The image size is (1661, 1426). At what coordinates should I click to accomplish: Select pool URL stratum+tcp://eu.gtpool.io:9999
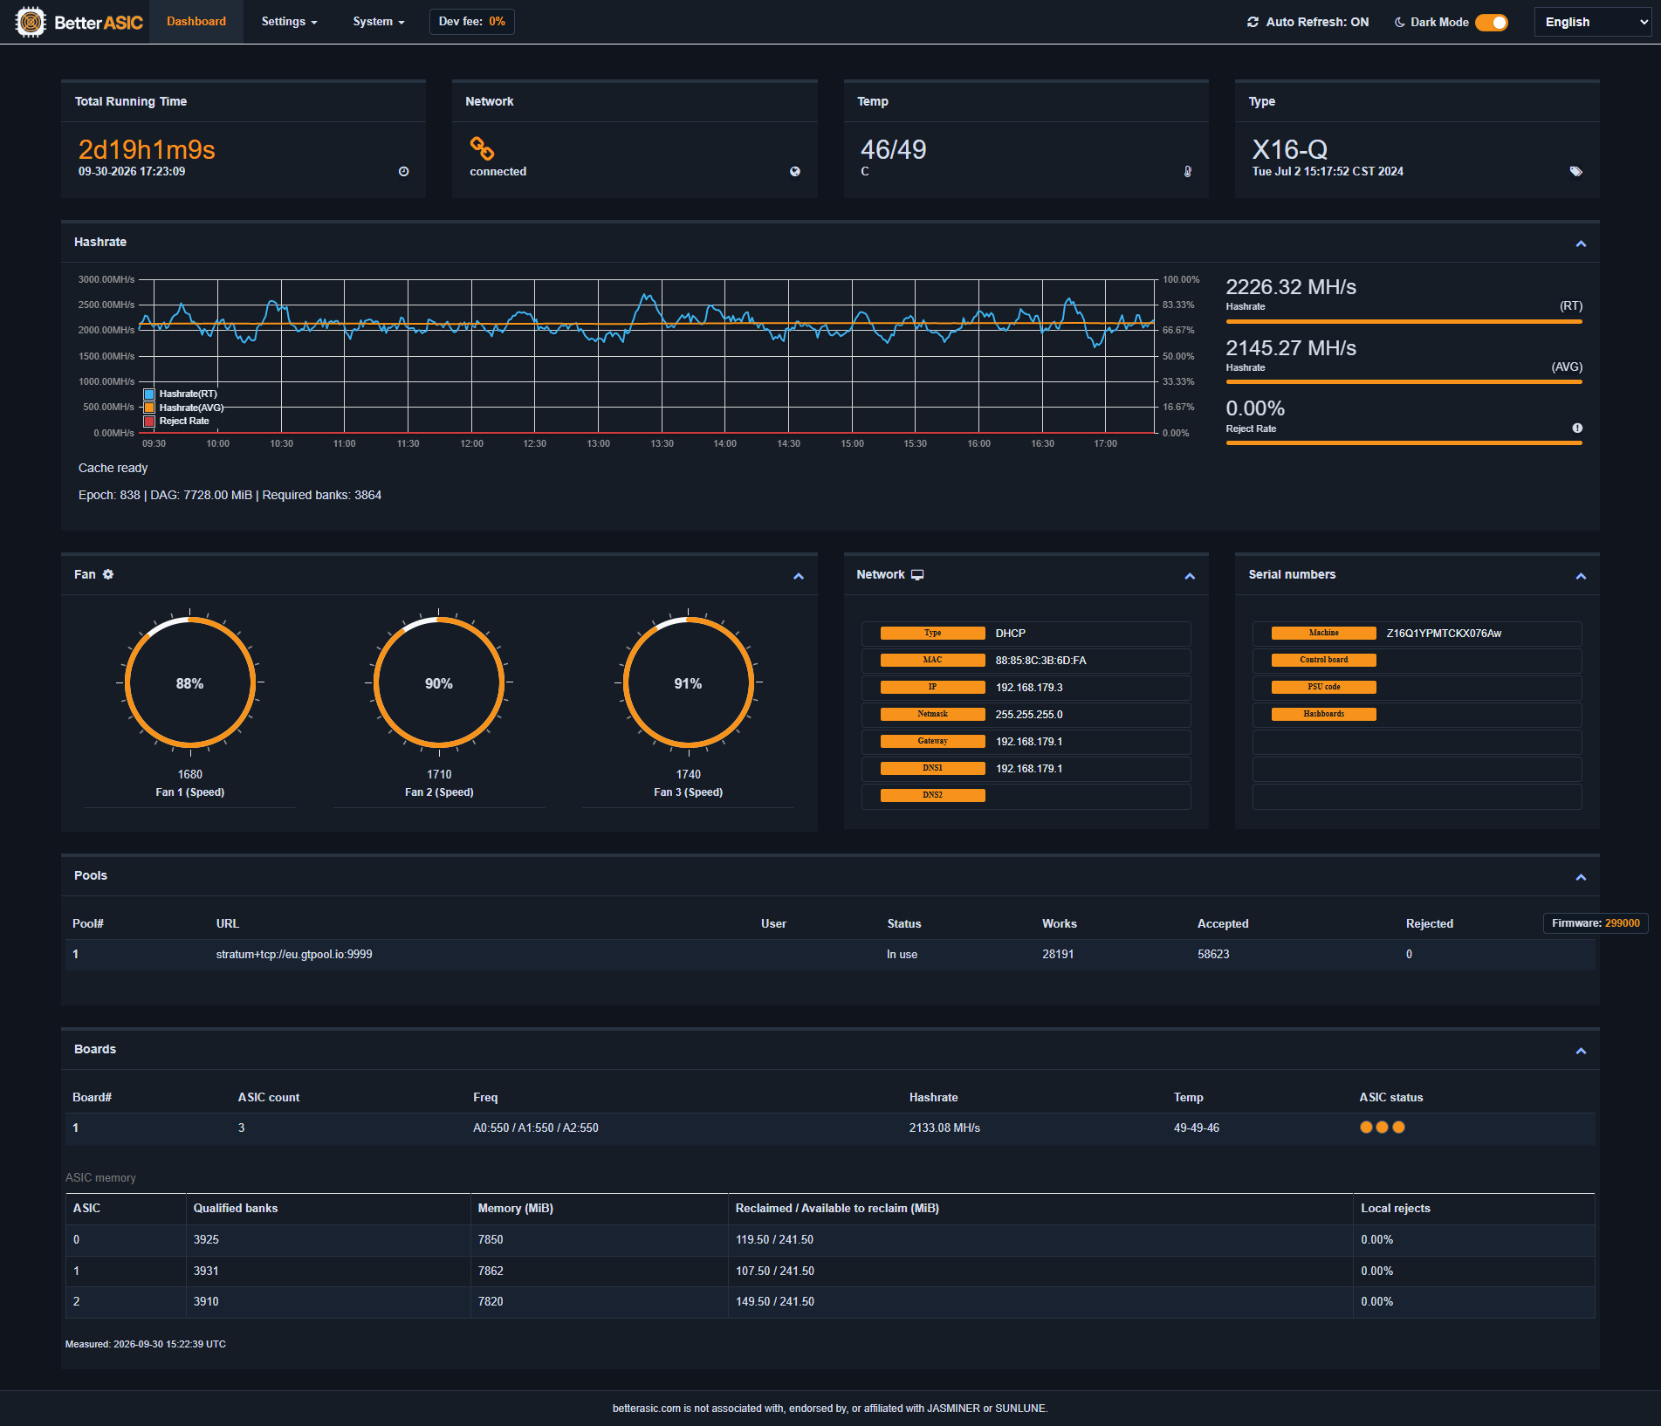point(294,955)
